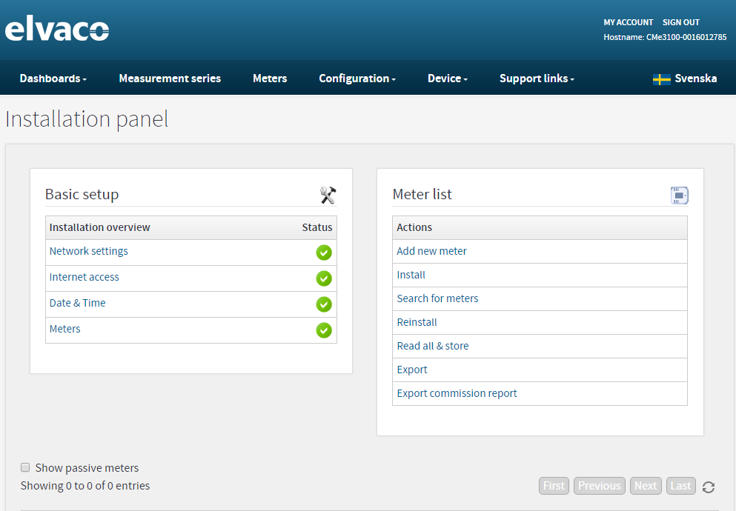This screenshot has height=511, width=736.
Task: Click the Meter list device icon
Action: pyautogui.click(x=679, y=196)
